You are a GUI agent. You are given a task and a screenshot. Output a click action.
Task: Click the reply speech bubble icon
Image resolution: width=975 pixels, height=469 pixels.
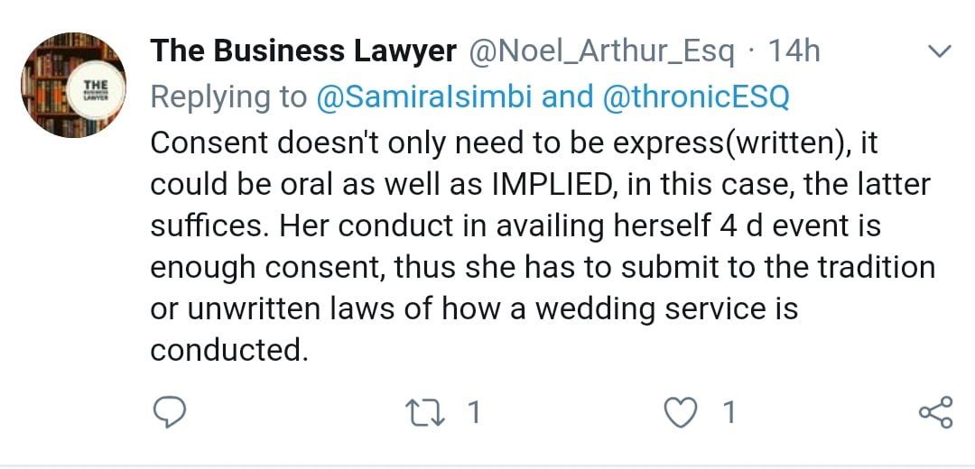click(x=167, y=412)
